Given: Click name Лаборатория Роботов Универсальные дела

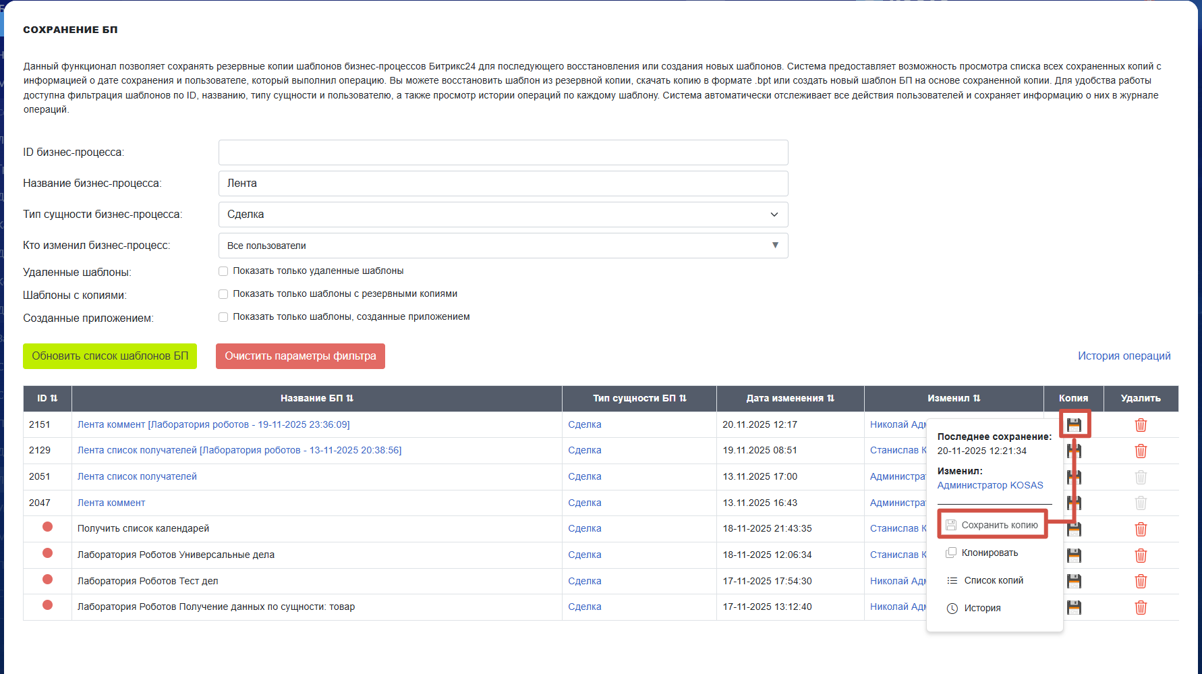Looking at the screenshot, I should (176, 555).
